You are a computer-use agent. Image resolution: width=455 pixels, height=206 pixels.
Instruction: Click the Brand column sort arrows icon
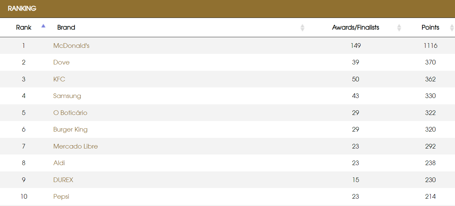pyautogui.click(x=302, y=28)
